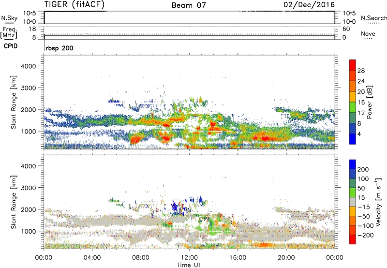The image size is (387, 268).
Task: Click power panel Slant Range [km] label
Action: 14,102
